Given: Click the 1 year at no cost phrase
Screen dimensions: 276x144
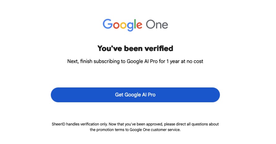Looking at the screenshot, I should [186, 61].
